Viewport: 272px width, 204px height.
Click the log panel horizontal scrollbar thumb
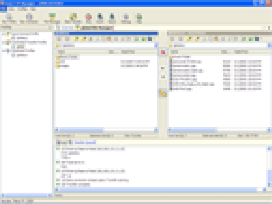coord(158,189)
